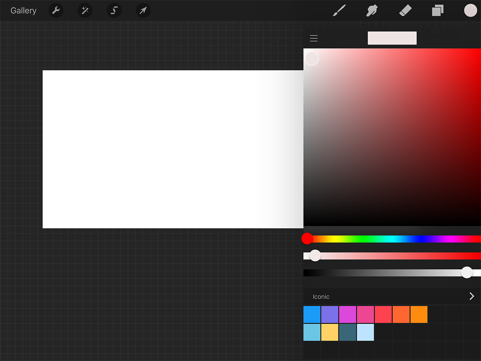This screenshot has height=361, width=481.
Task: Open the color panel hamburger menu
Action: [313, 39]
